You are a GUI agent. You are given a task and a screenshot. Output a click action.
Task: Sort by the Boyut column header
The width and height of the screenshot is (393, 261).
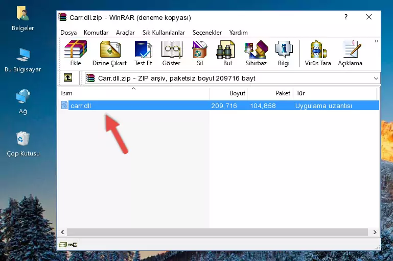228,93
